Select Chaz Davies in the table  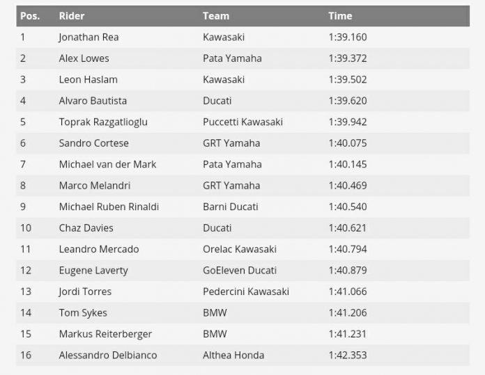click(86, 228)
